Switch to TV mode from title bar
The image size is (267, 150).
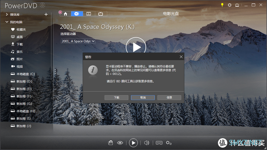[237, 5]
